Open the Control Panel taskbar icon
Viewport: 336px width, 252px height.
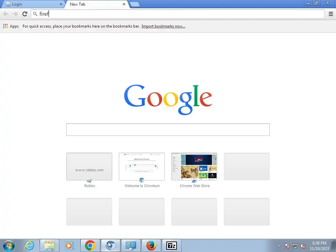(131, 245)
